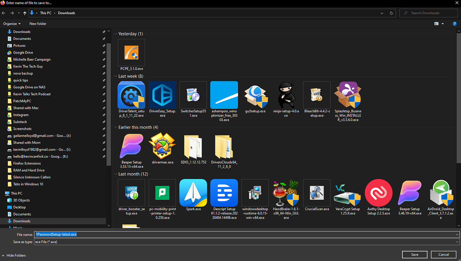Select Authy Desktop Setup 2.2.3.exe icon
461x261 pixels.
click(379, 193)
